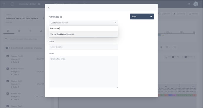Click the circular logo in header

point(12,4)
